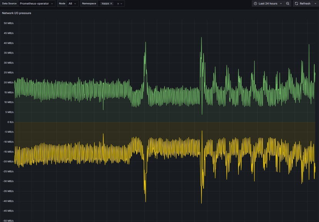Open the Prometheus-operator data source dropdown

(x=37, y=3)
